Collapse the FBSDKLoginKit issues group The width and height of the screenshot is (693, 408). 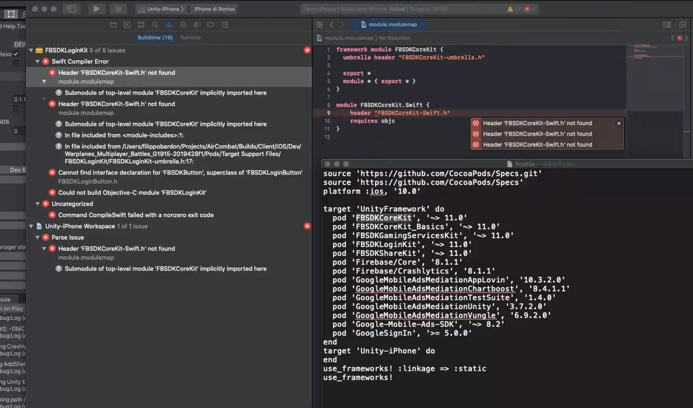coord(31,50)
